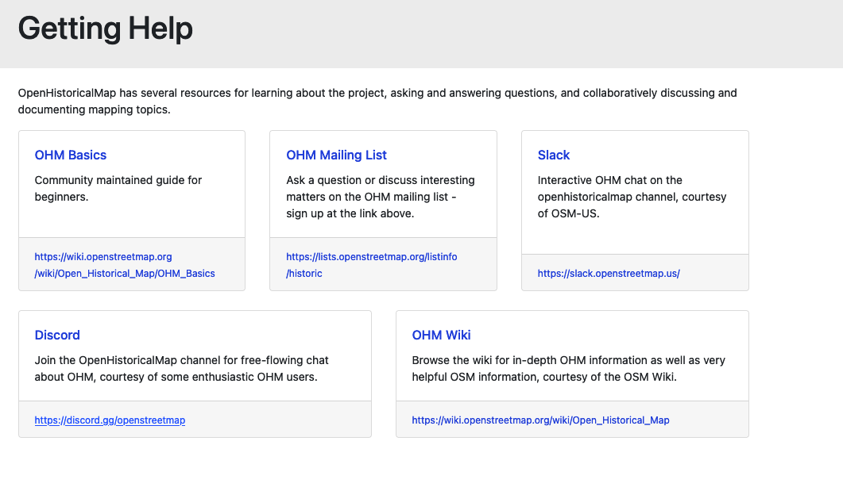Click the OHM Basics beginner guide description
843x491 pixels.
[x=118, y=188]
